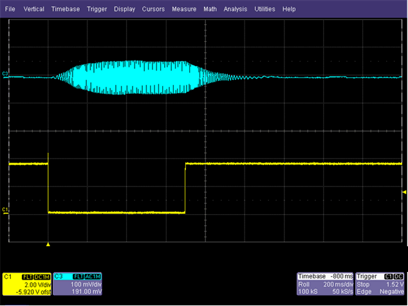This screenshot has width=408, height=306.
Task: Click the trigger level arrow on right edge
Action: (404, 192)
